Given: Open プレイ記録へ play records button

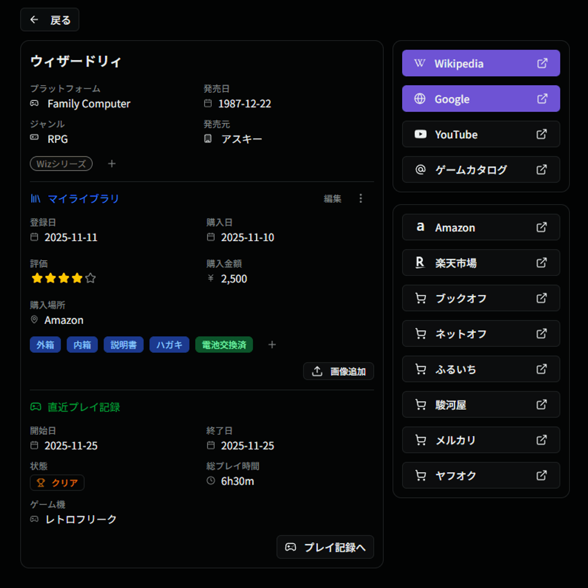Looking at the screenshot, I should [325, 547].
